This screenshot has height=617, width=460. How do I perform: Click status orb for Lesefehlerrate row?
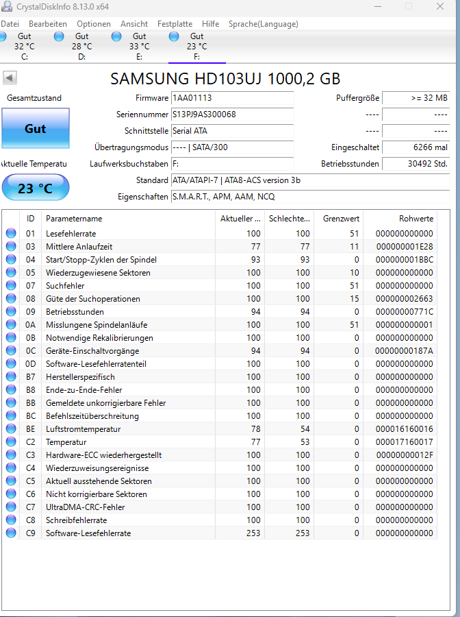[x=11, y=233]
